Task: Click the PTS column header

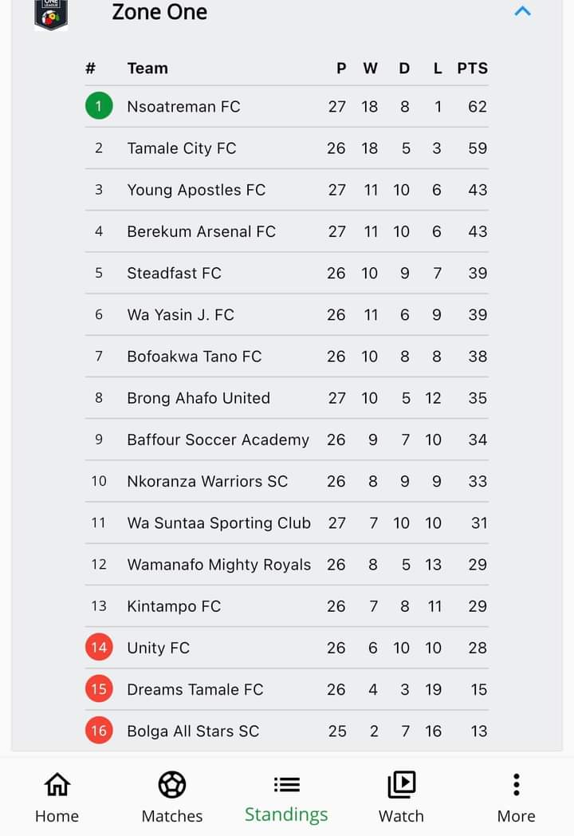Action: point(472,69)
